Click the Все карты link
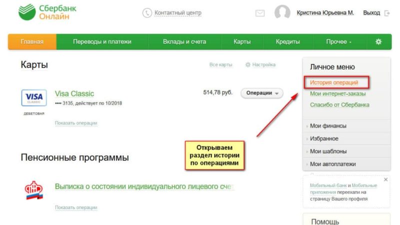Viewport: 400px width, 225px height. 220,65
